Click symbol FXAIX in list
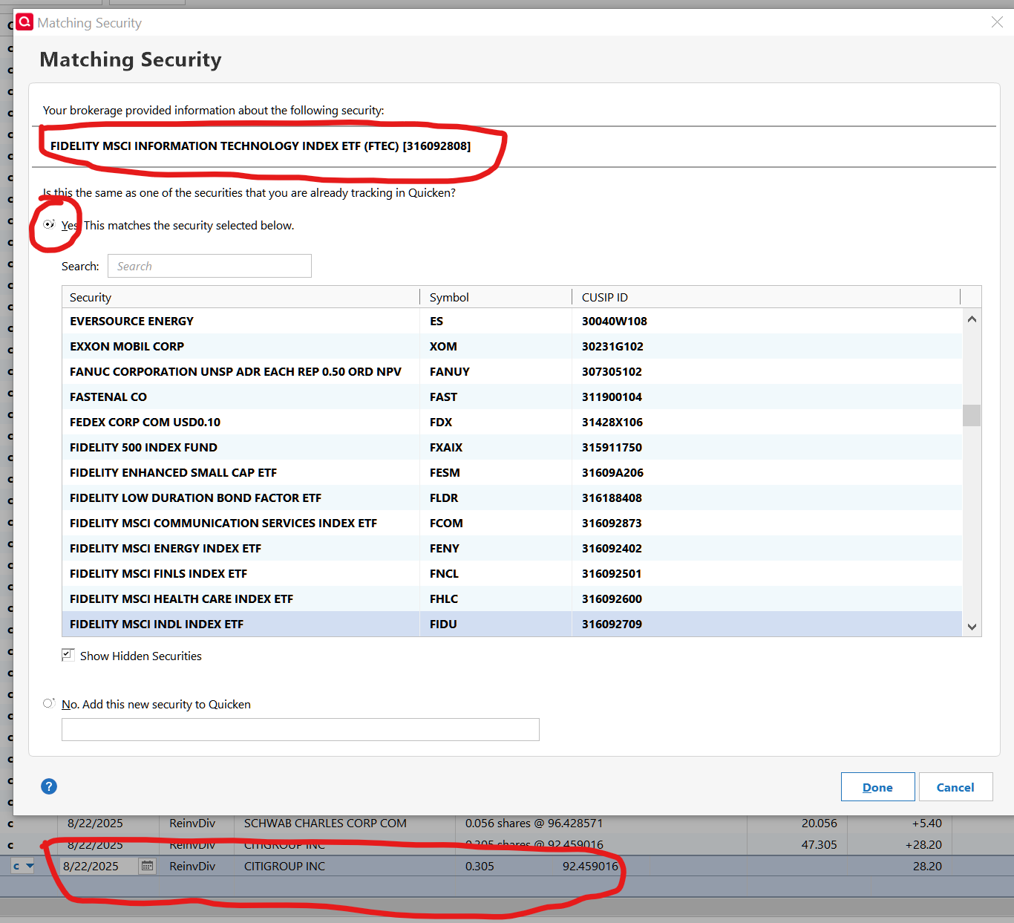Viewport: 1014px width, 923px height. point(446,447)
